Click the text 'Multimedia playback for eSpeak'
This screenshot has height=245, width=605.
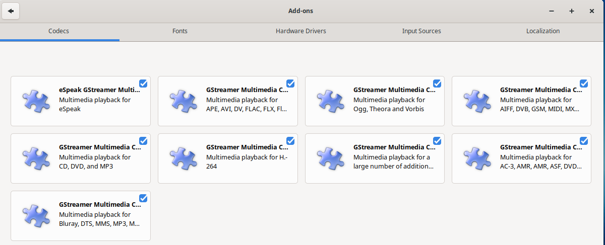point(95,104)
